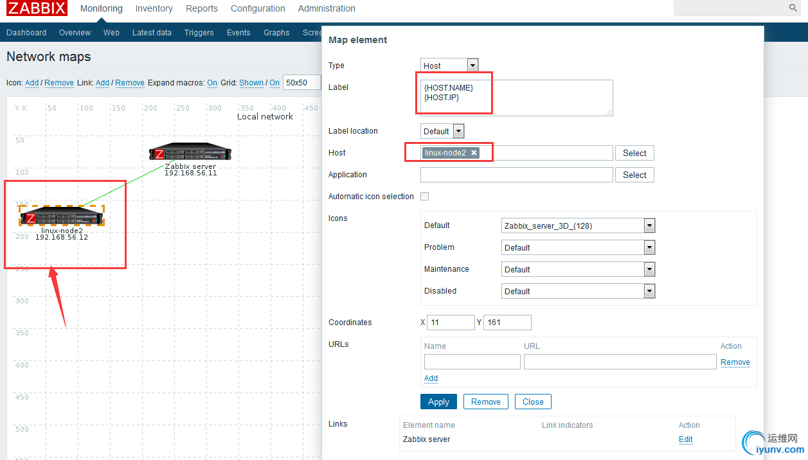Screen dimensions: 808x460
Task: Open the Problem icon dropdown
Action: [x=578, y=247]
